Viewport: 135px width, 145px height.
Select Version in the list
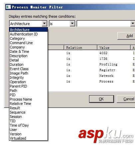pyautogui.click(x=28, y=134)
